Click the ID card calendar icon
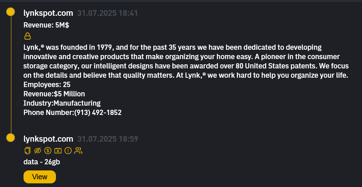 58,151
